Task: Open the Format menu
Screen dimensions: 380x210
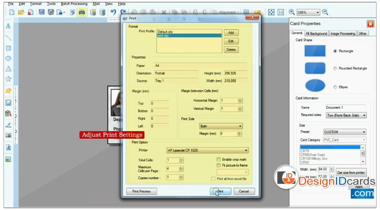Action: coord(36,4)
